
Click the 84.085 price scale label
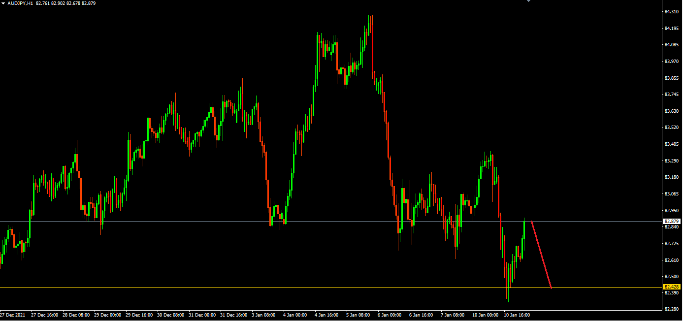point(672,45)
